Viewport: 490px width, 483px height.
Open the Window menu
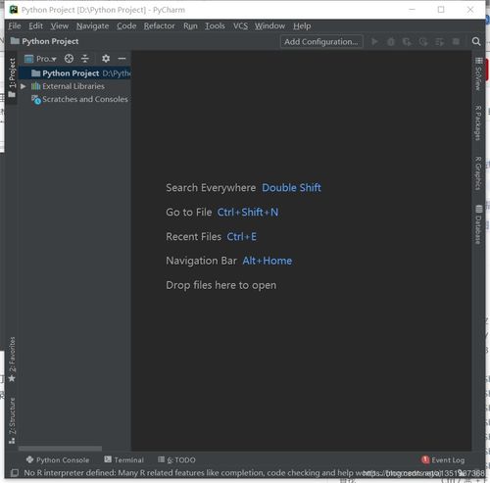[x=269, y=25]
